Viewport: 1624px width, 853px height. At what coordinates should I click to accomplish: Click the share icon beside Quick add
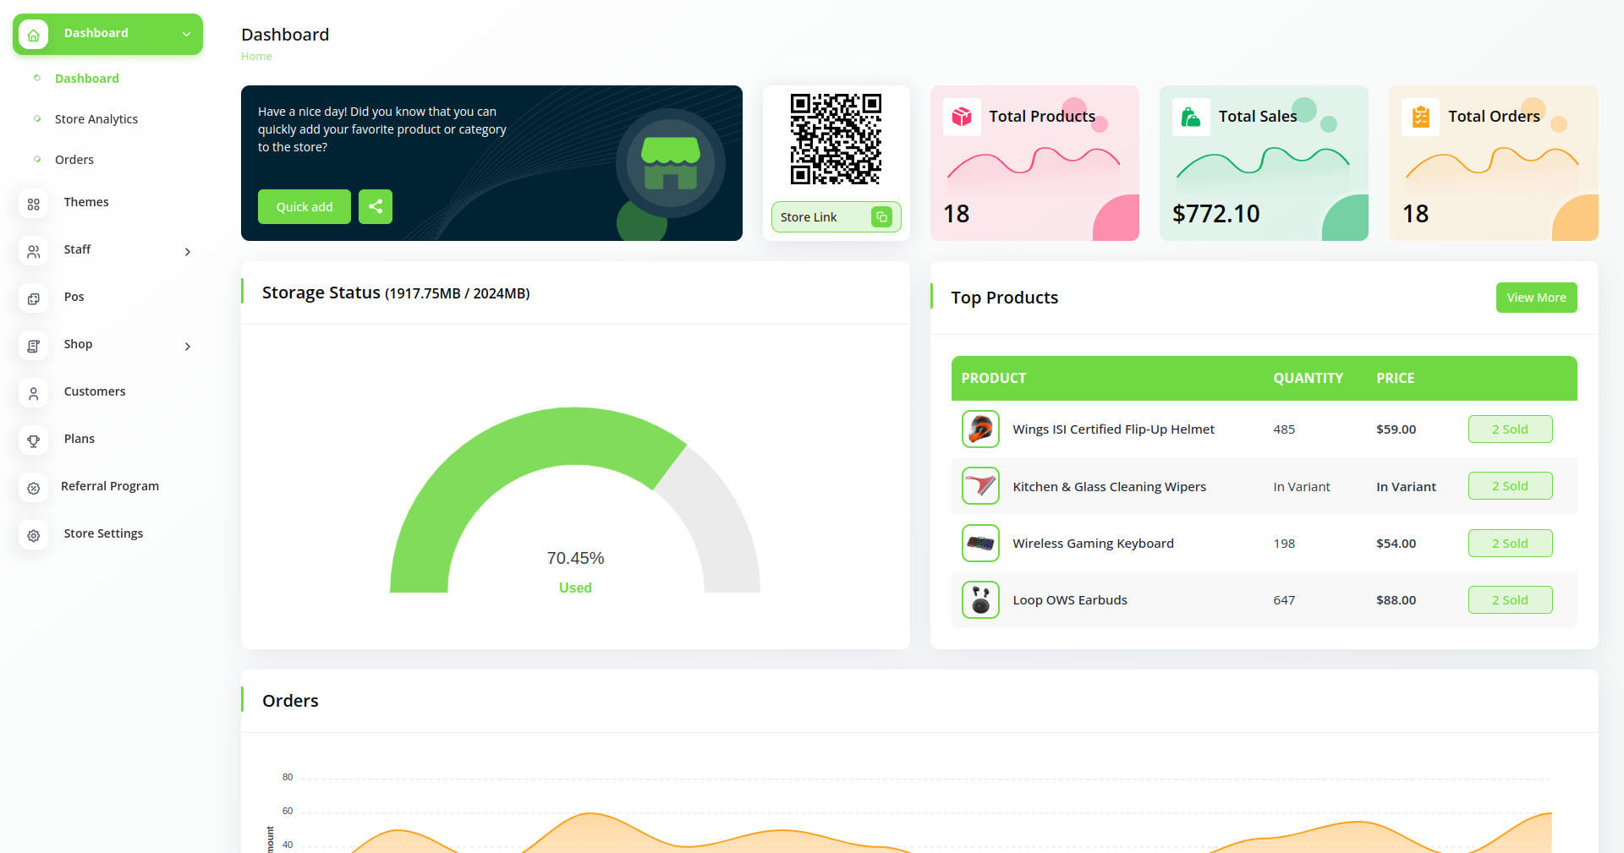[375, 206]
